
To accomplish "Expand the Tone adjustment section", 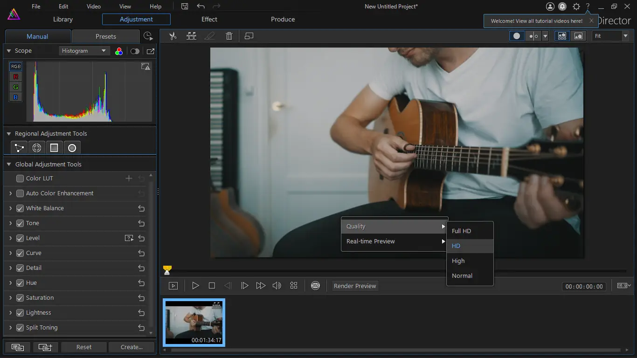I will (10, 223).
